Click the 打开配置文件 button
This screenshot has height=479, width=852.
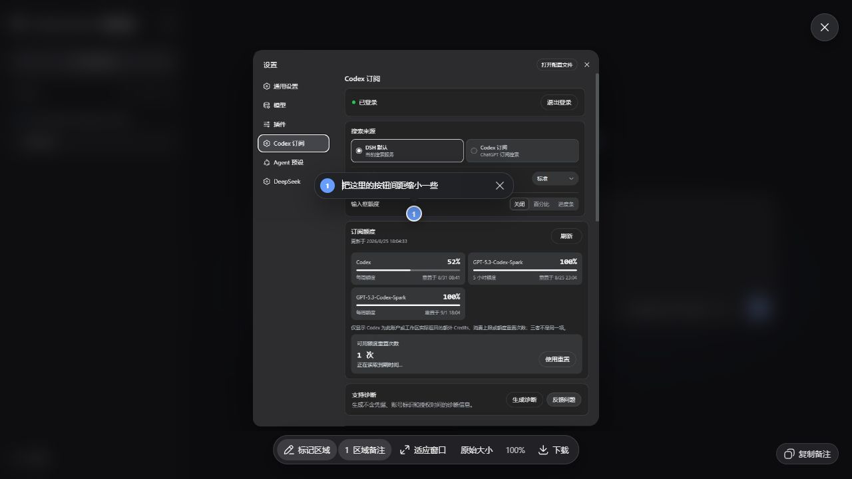click(x=556, y=65)
